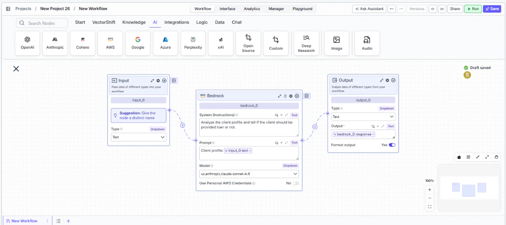Add a Google node
The image size is (506, 225).
point(138,43)
